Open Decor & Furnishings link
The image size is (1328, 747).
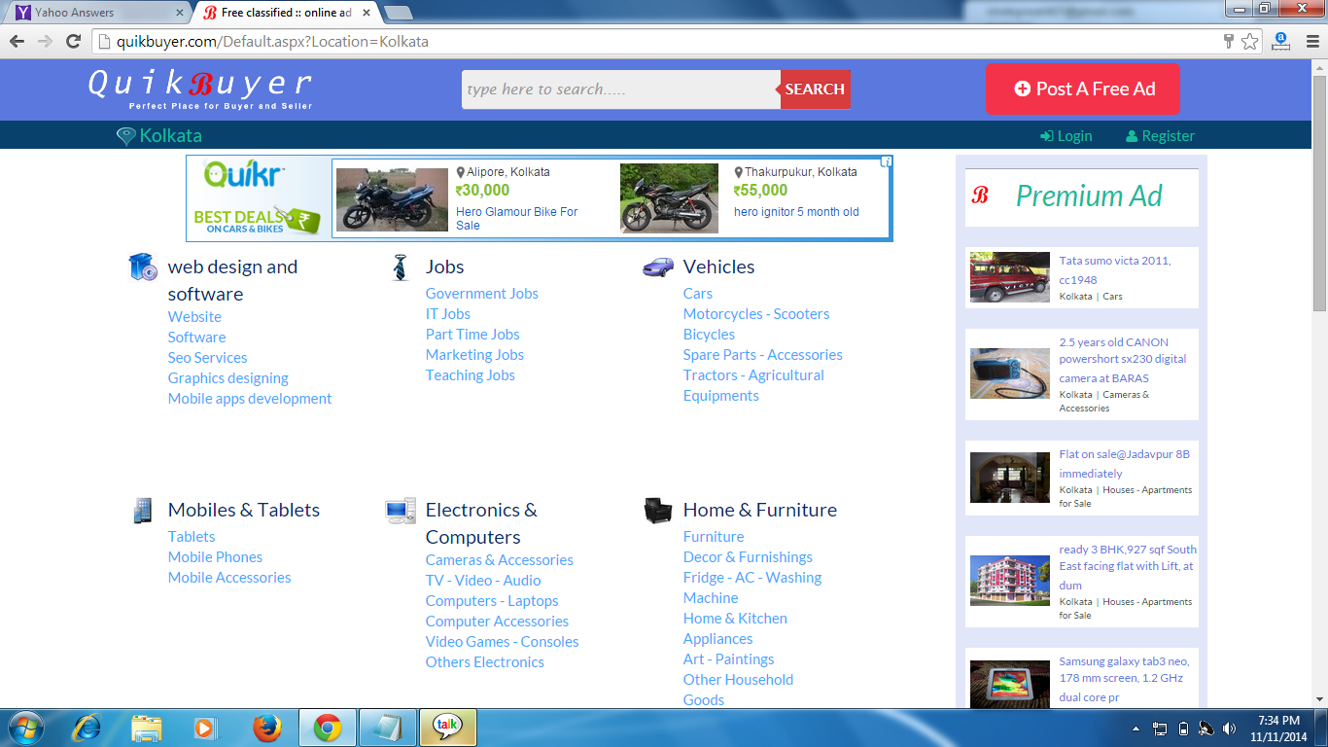click(748, 556)
